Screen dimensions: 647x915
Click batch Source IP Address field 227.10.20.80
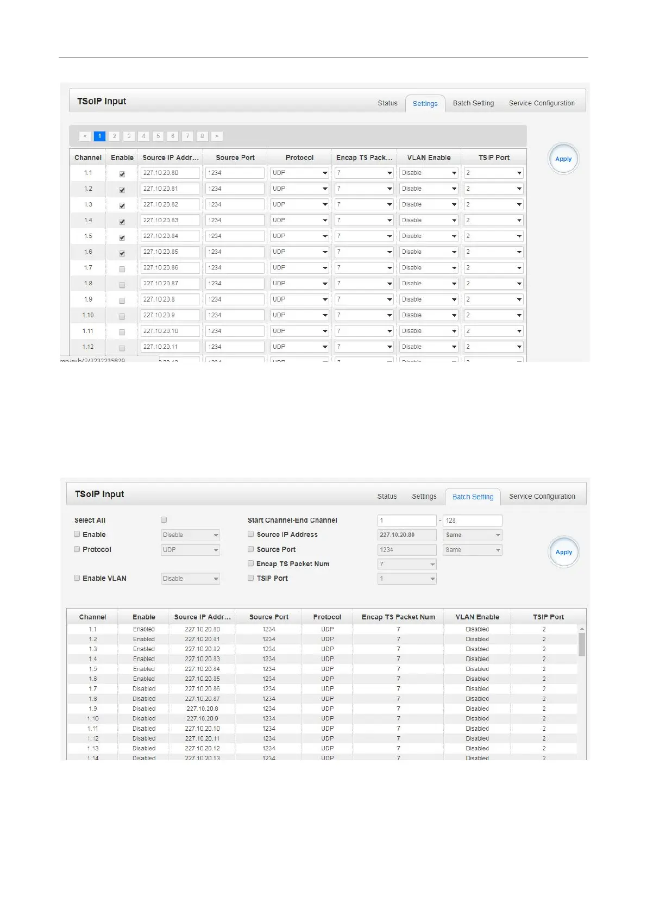click(407, 535)
